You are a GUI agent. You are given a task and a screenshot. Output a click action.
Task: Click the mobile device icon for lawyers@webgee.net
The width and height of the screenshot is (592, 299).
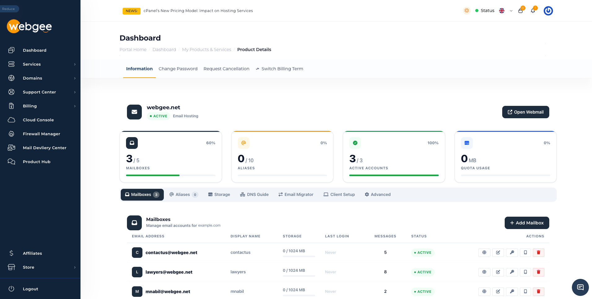(x=525, y=272)
